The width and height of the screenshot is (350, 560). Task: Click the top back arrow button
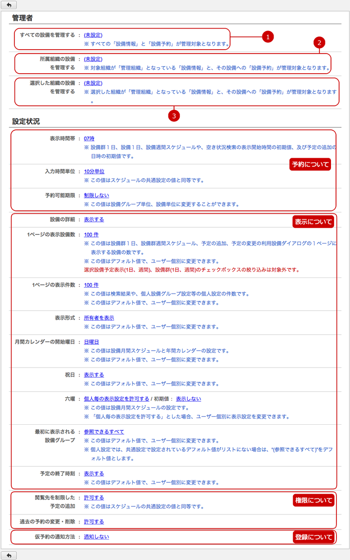coord(8,5)
